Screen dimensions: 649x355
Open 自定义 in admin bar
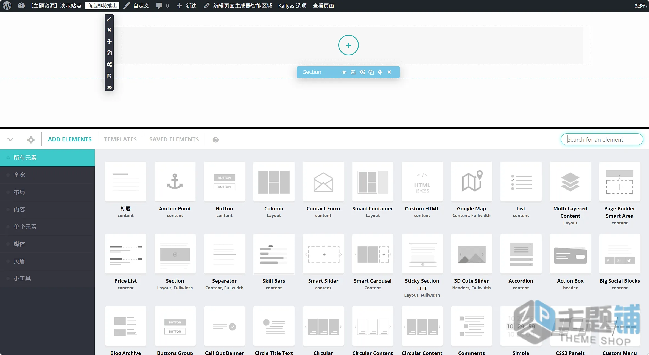[136, 5]
